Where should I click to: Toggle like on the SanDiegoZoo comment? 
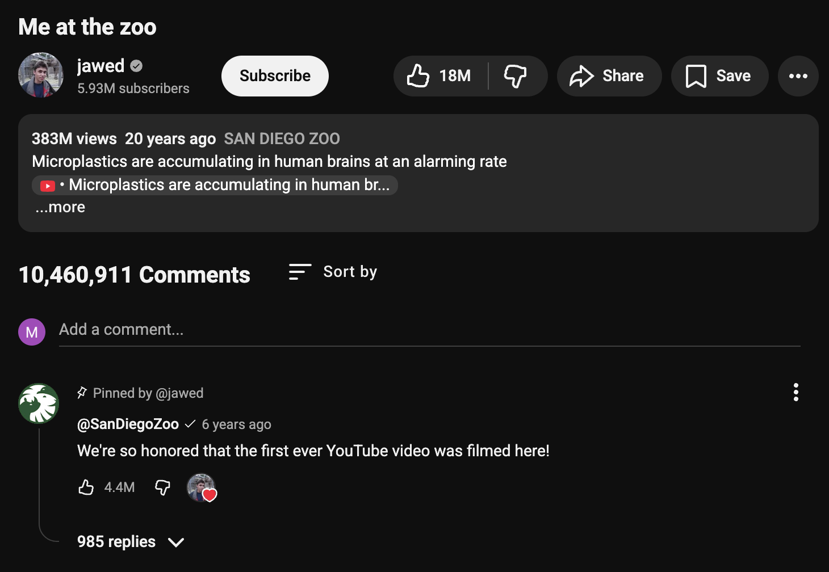86,487
